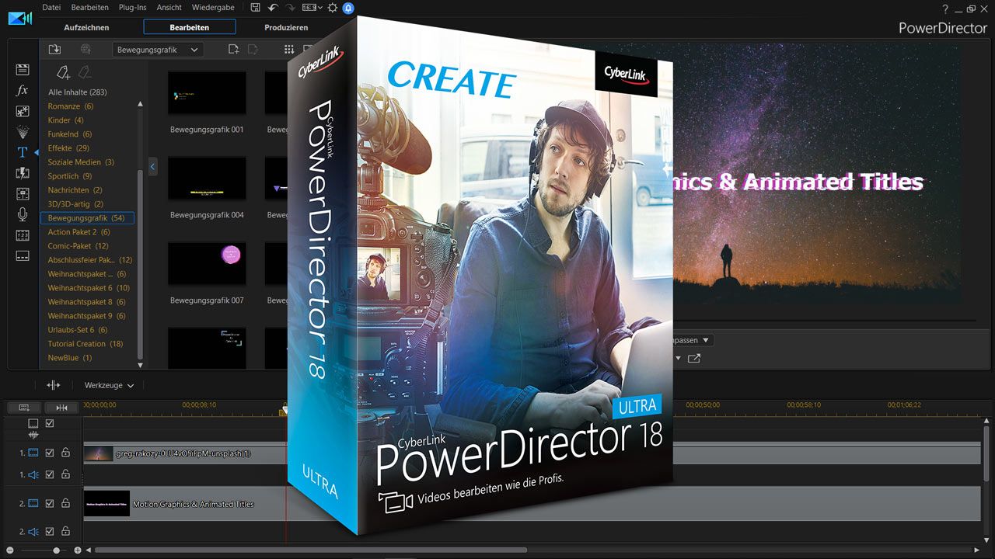Click the timeline zoom slider handle
995x559 pixels.
56,550
